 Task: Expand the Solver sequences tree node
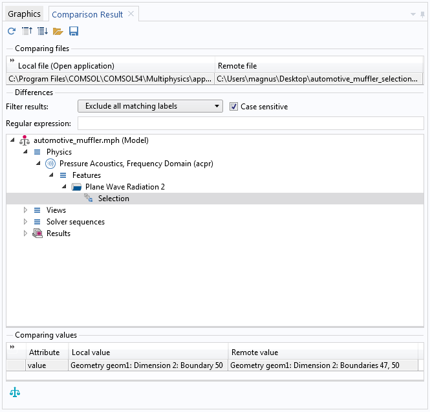[x=25, y=222]
